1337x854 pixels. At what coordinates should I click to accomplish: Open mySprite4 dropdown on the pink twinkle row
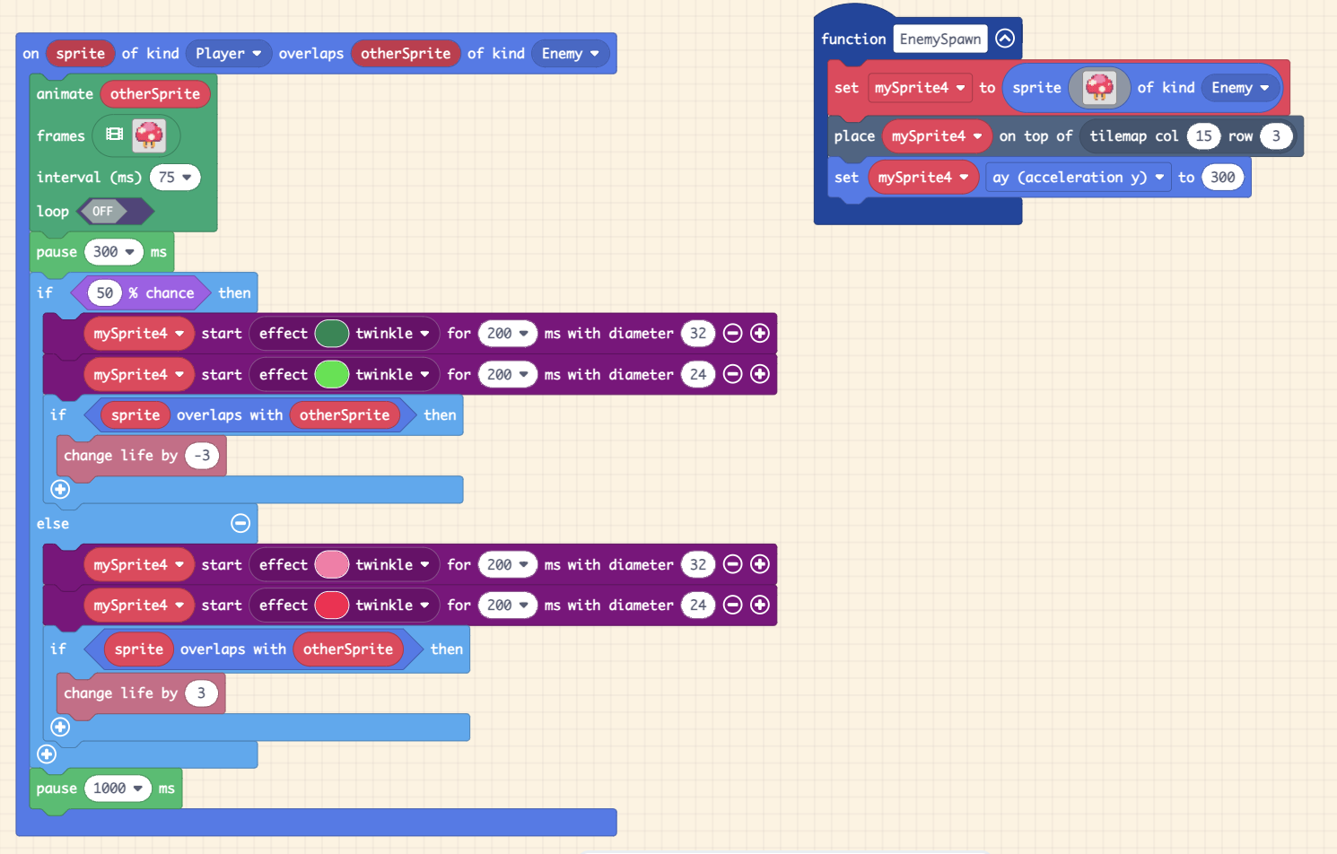point(139,564)
